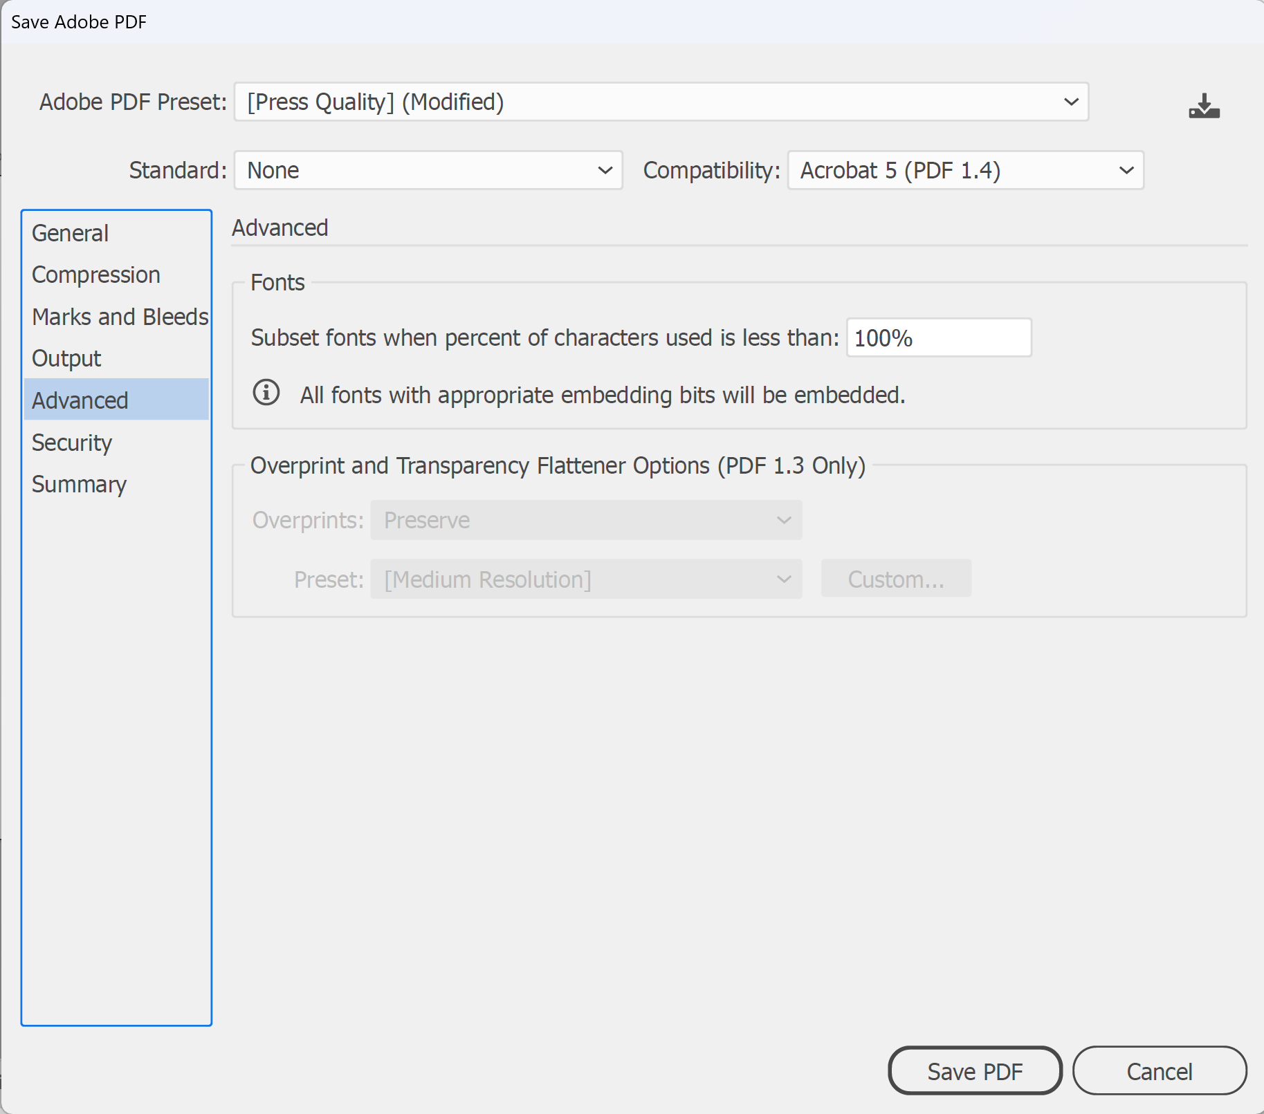1264x1114 pixels.
Task: Click the info icon beside embedding note
Action: 266,393
